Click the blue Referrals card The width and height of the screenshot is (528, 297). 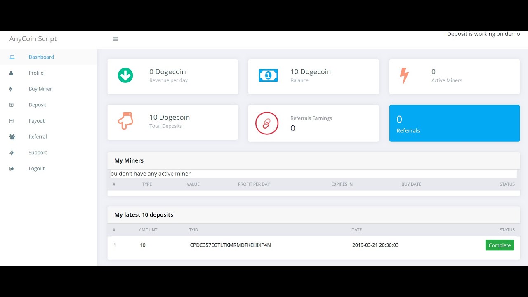click(x=455, y=123)
